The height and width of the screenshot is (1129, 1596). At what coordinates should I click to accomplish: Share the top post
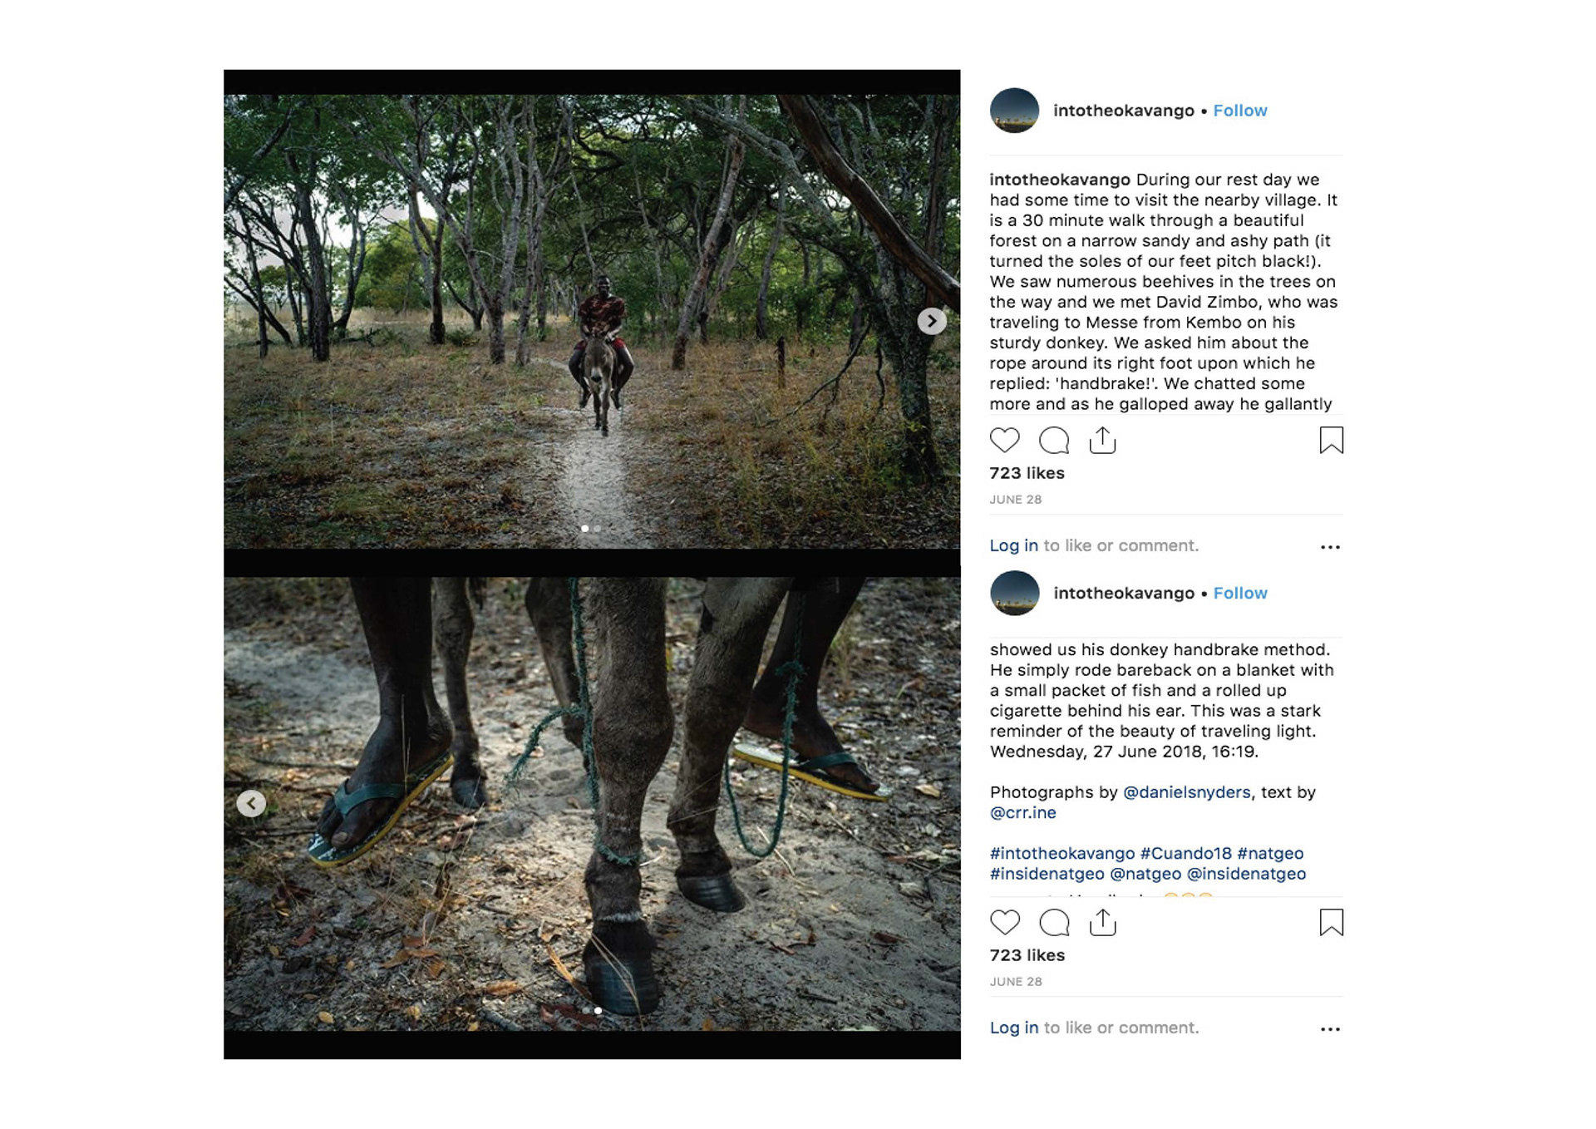pyautogui.click(x=1102, y=440)
